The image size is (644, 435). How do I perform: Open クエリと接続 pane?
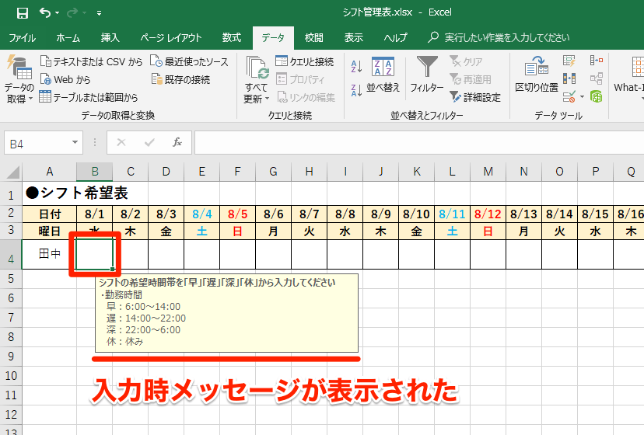click(x=305, y=61)
